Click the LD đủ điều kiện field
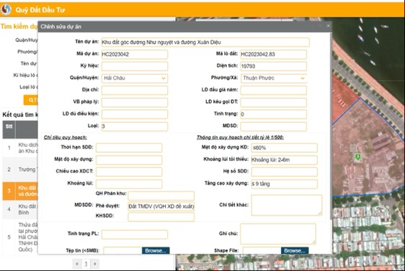This screenshot has width=405, height=271. 134,114
